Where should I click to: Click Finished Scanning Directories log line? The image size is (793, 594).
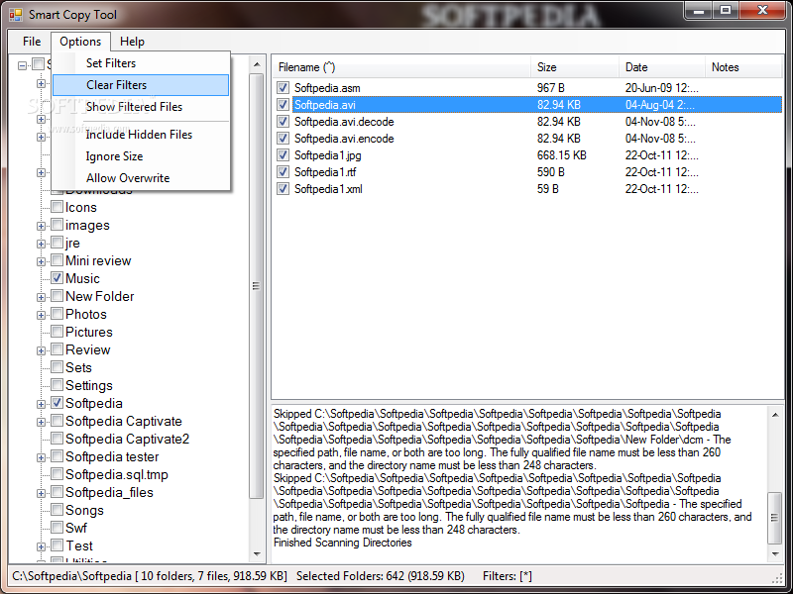[342, 543]
